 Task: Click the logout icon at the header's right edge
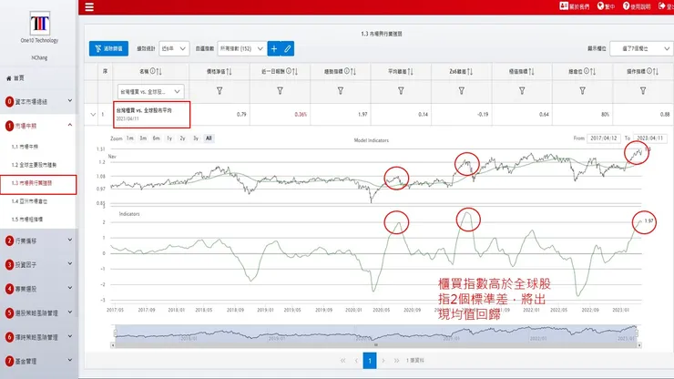[661, 6]
